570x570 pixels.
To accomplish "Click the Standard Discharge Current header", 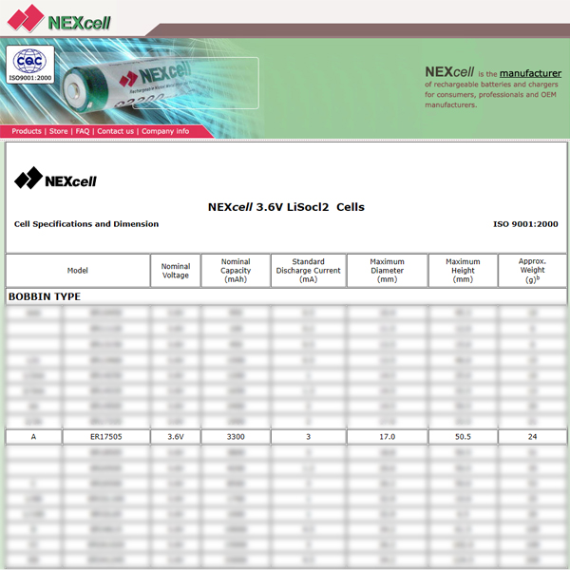I will point(307,271).
